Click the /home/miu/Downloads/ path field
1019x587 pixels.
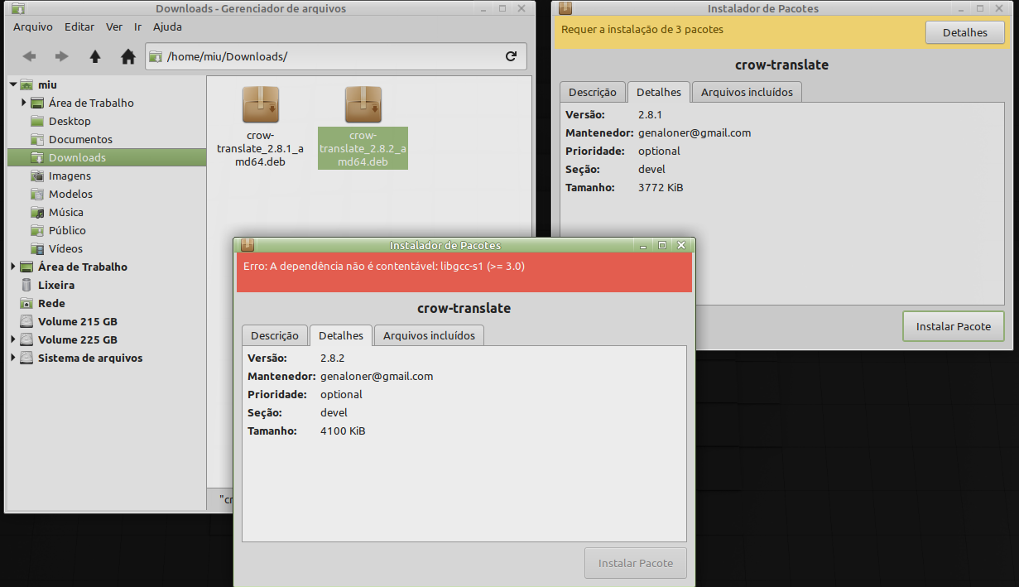334,56
